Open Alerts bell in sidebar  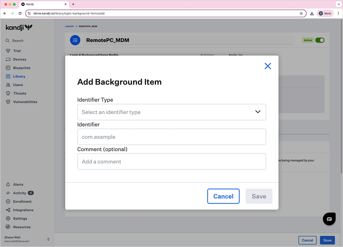pos(8,185)
